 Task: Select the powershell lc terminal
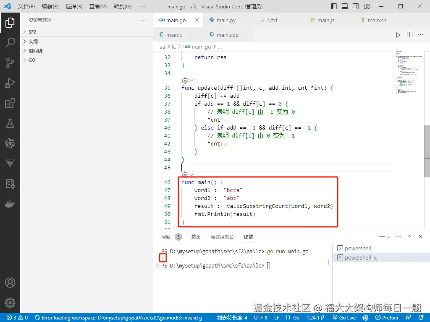coord(381,258)
